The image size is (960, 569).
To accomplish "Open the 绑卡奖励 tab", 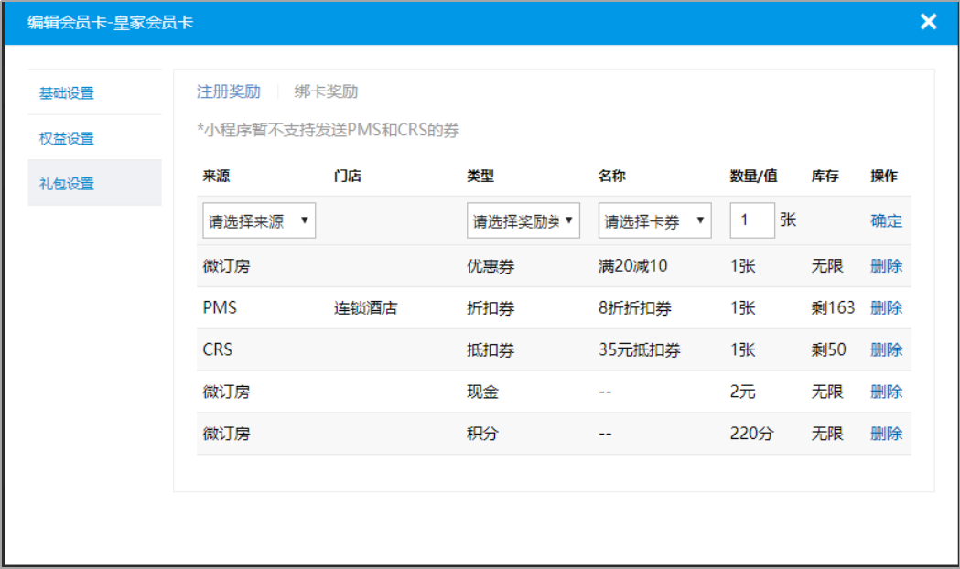I will (326, 91).
